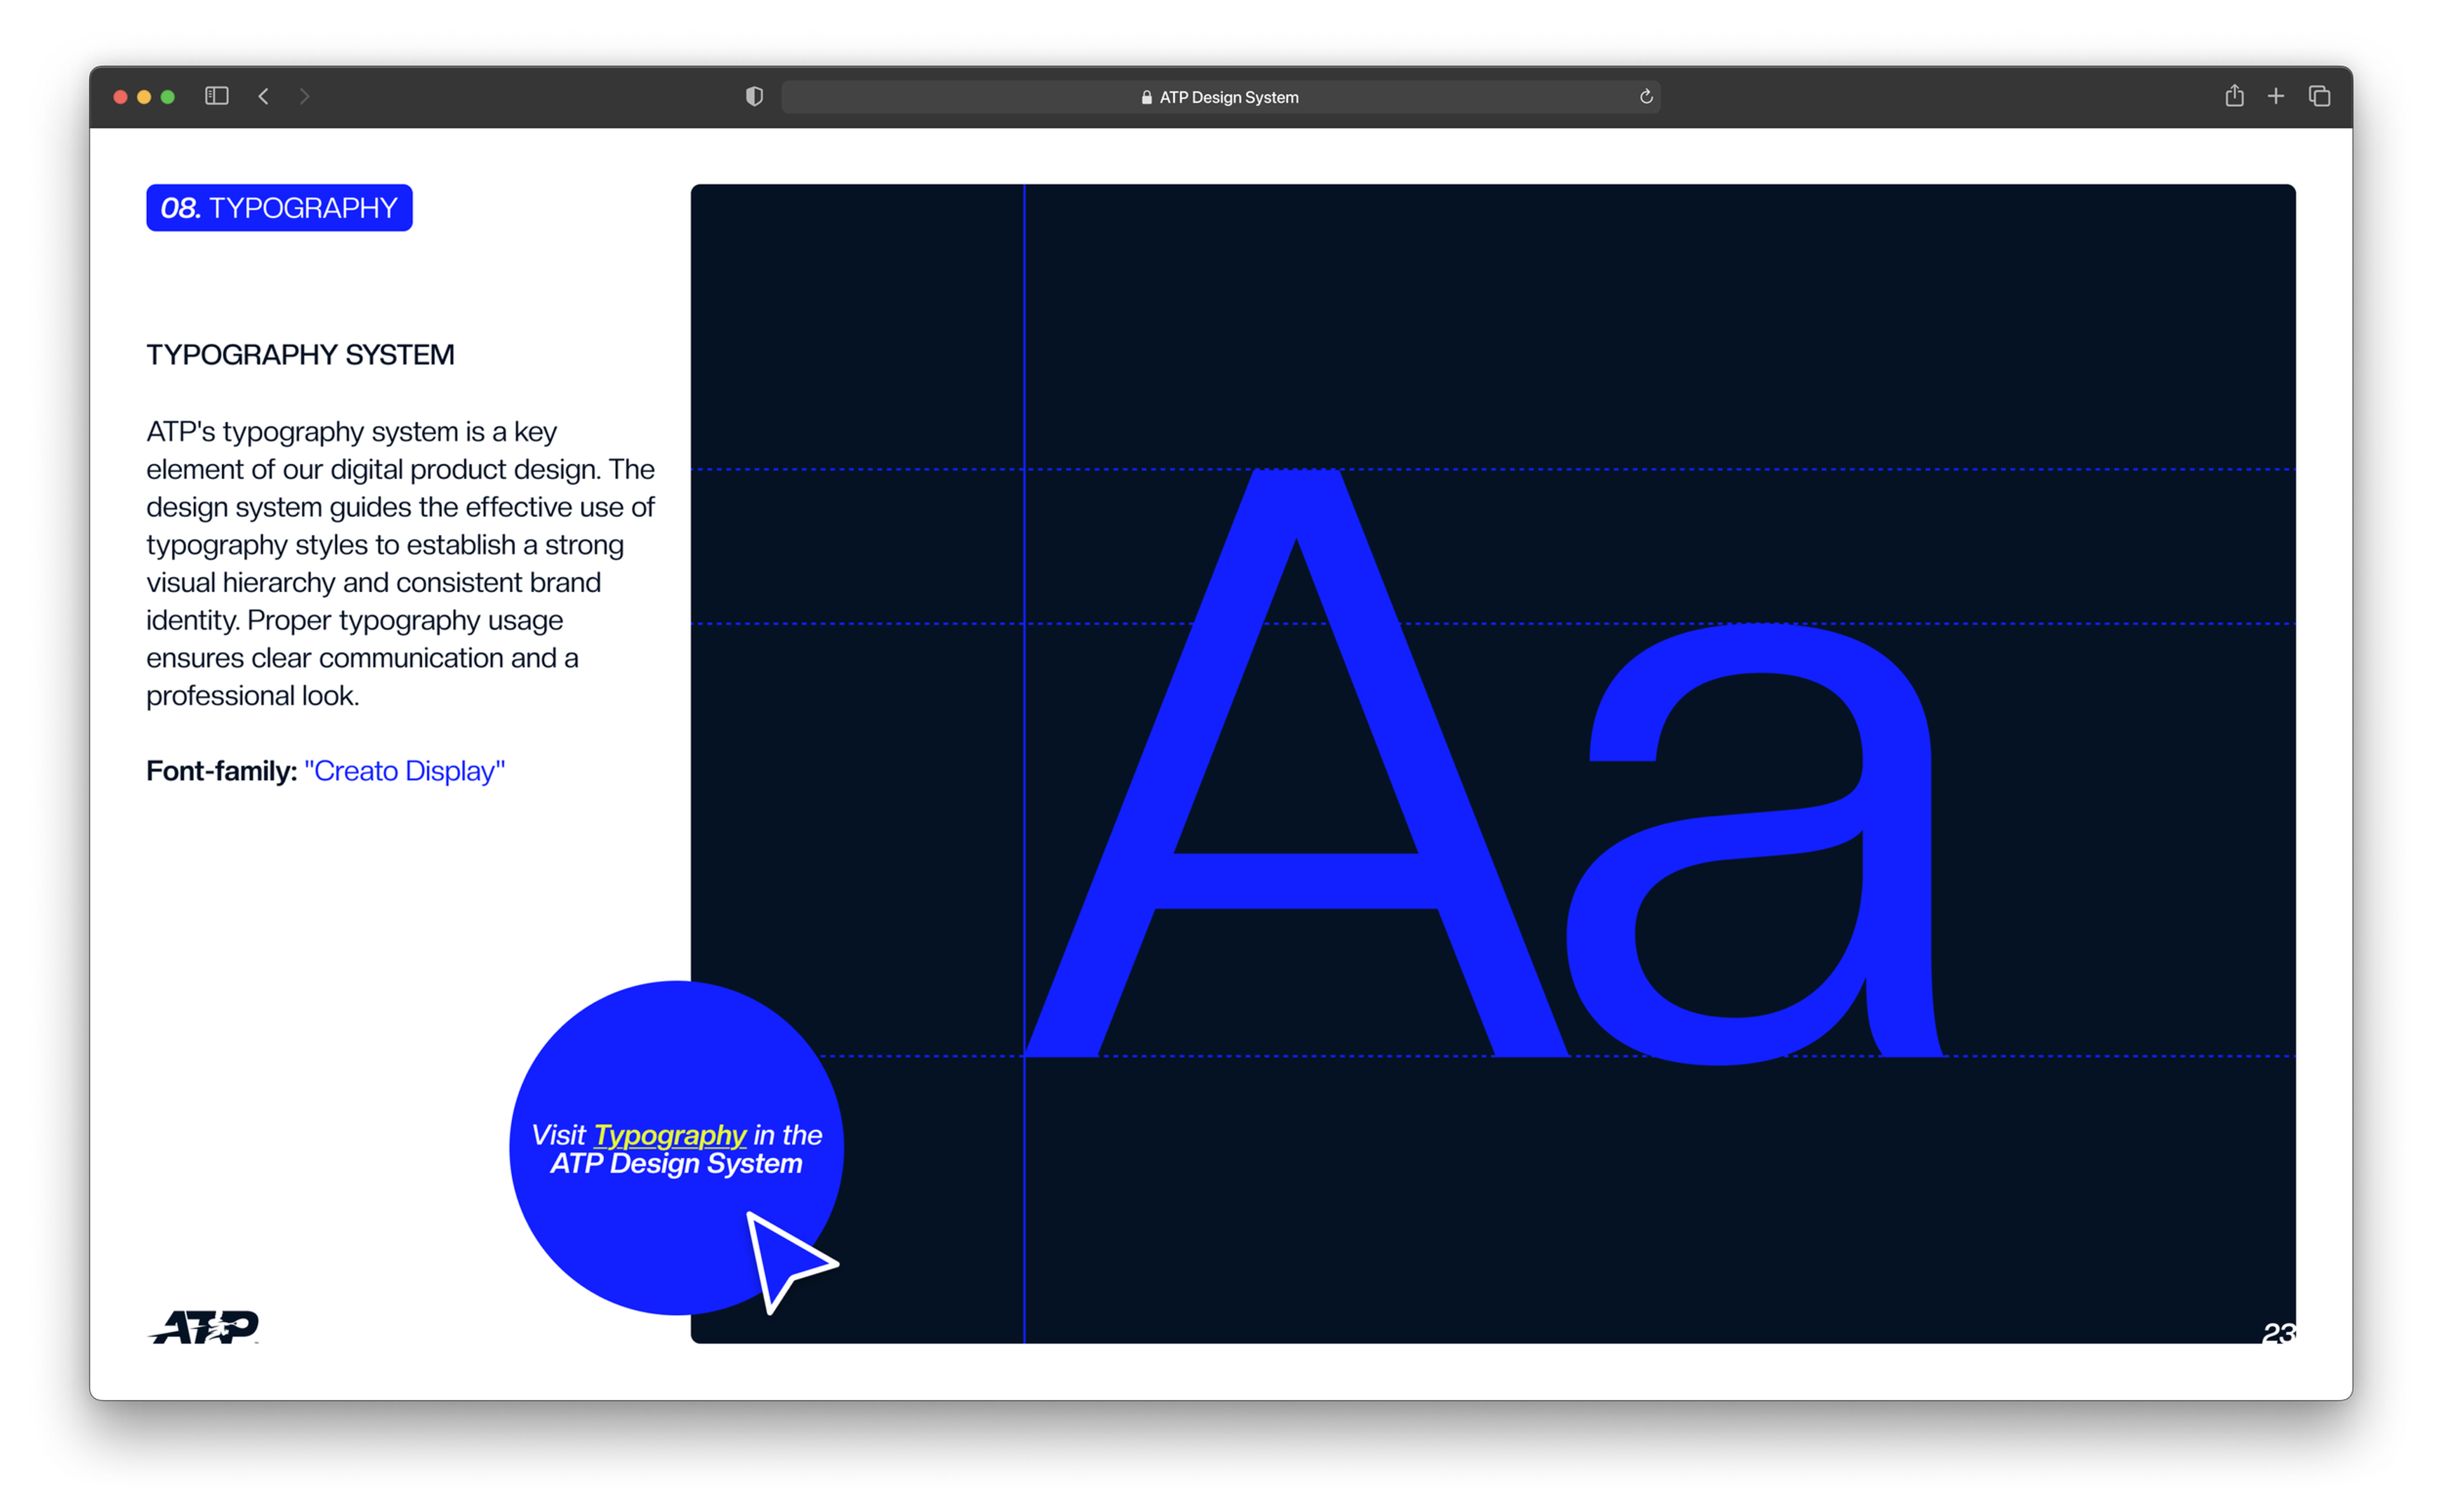
Task: Click the browser forward arrow
Action: pos(304,96)
